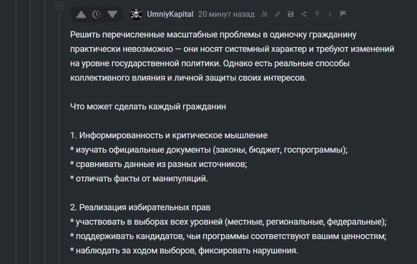This screenshot has width=417, height=264.
Task: Report the comment with flag icon
Action: [343, 14]
